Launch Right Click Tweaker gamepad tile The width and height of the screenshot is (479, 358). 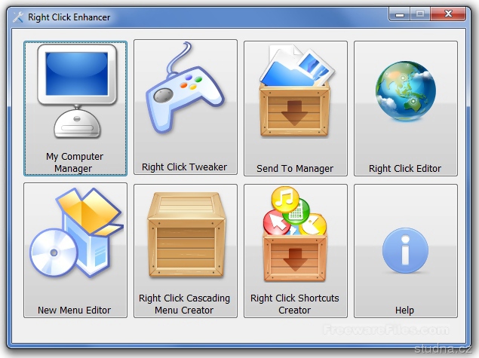[x=186, y=107]
